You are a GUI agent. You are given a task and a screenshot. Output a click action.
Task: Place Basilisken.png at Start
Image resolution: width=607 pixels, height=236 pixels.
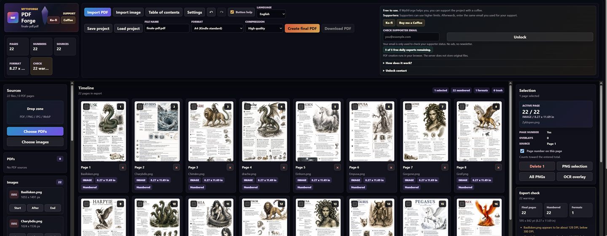(x=18, y=208)
